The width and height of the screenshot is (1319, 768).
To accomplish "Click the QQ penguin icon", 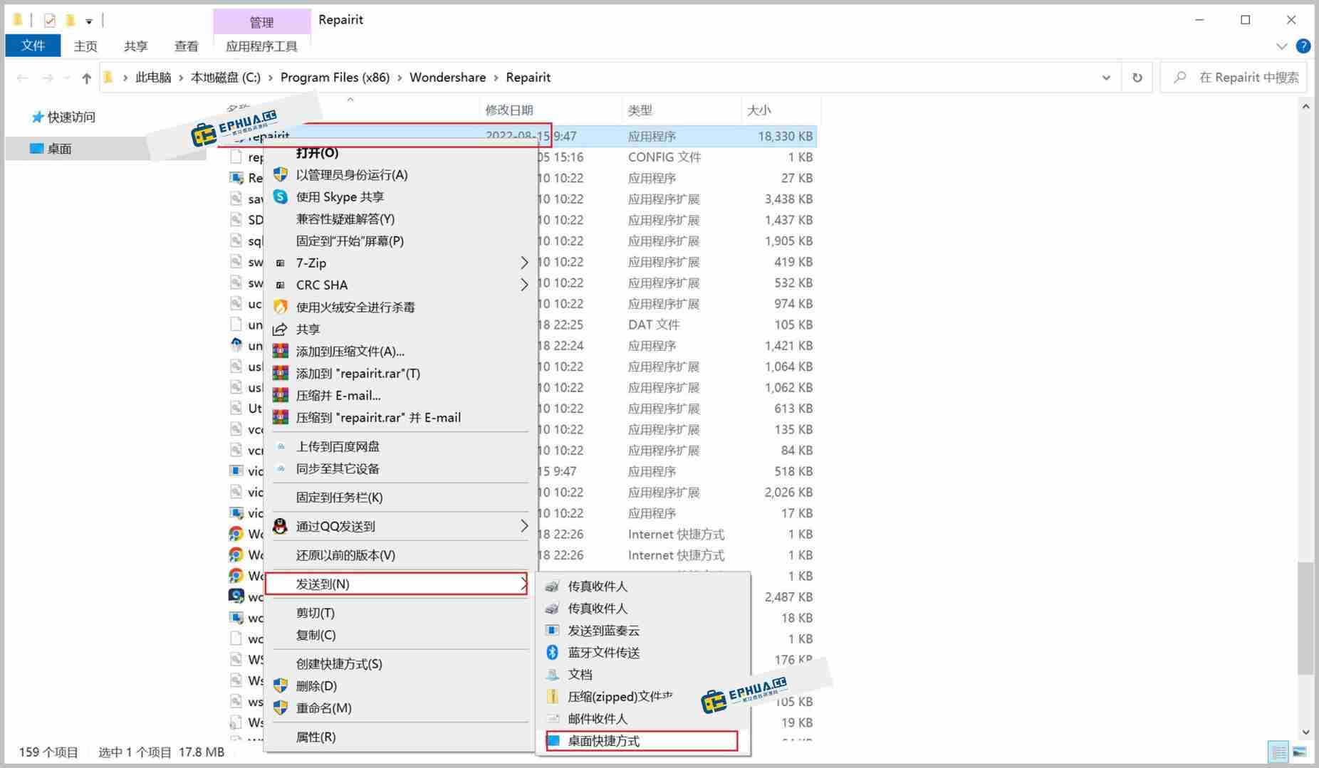I will 281,526.
